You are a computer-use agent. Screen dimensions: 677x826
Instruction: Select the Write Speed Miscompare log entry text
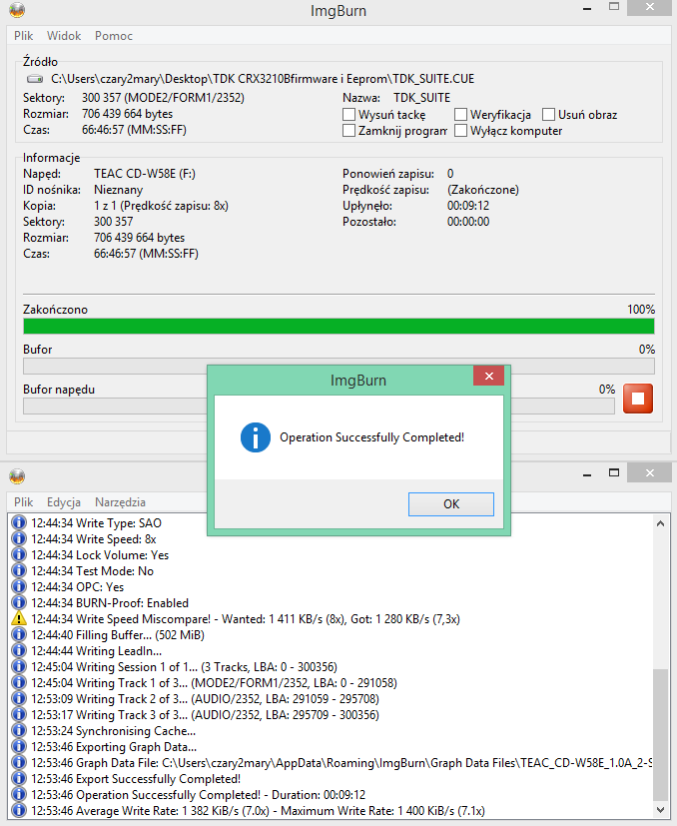[246, 619]
